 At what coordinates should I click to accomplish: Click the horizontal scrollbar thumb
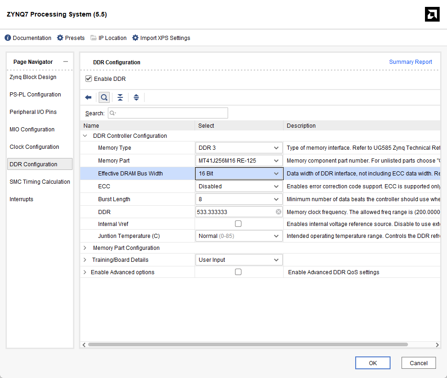(248, 344)
